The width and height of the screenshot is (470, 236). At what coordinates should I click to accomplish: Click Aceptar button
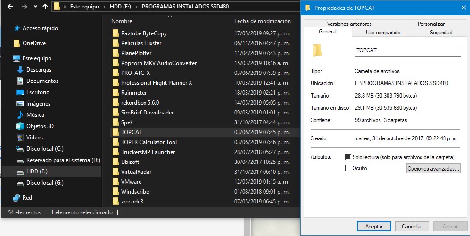(374, 227)
